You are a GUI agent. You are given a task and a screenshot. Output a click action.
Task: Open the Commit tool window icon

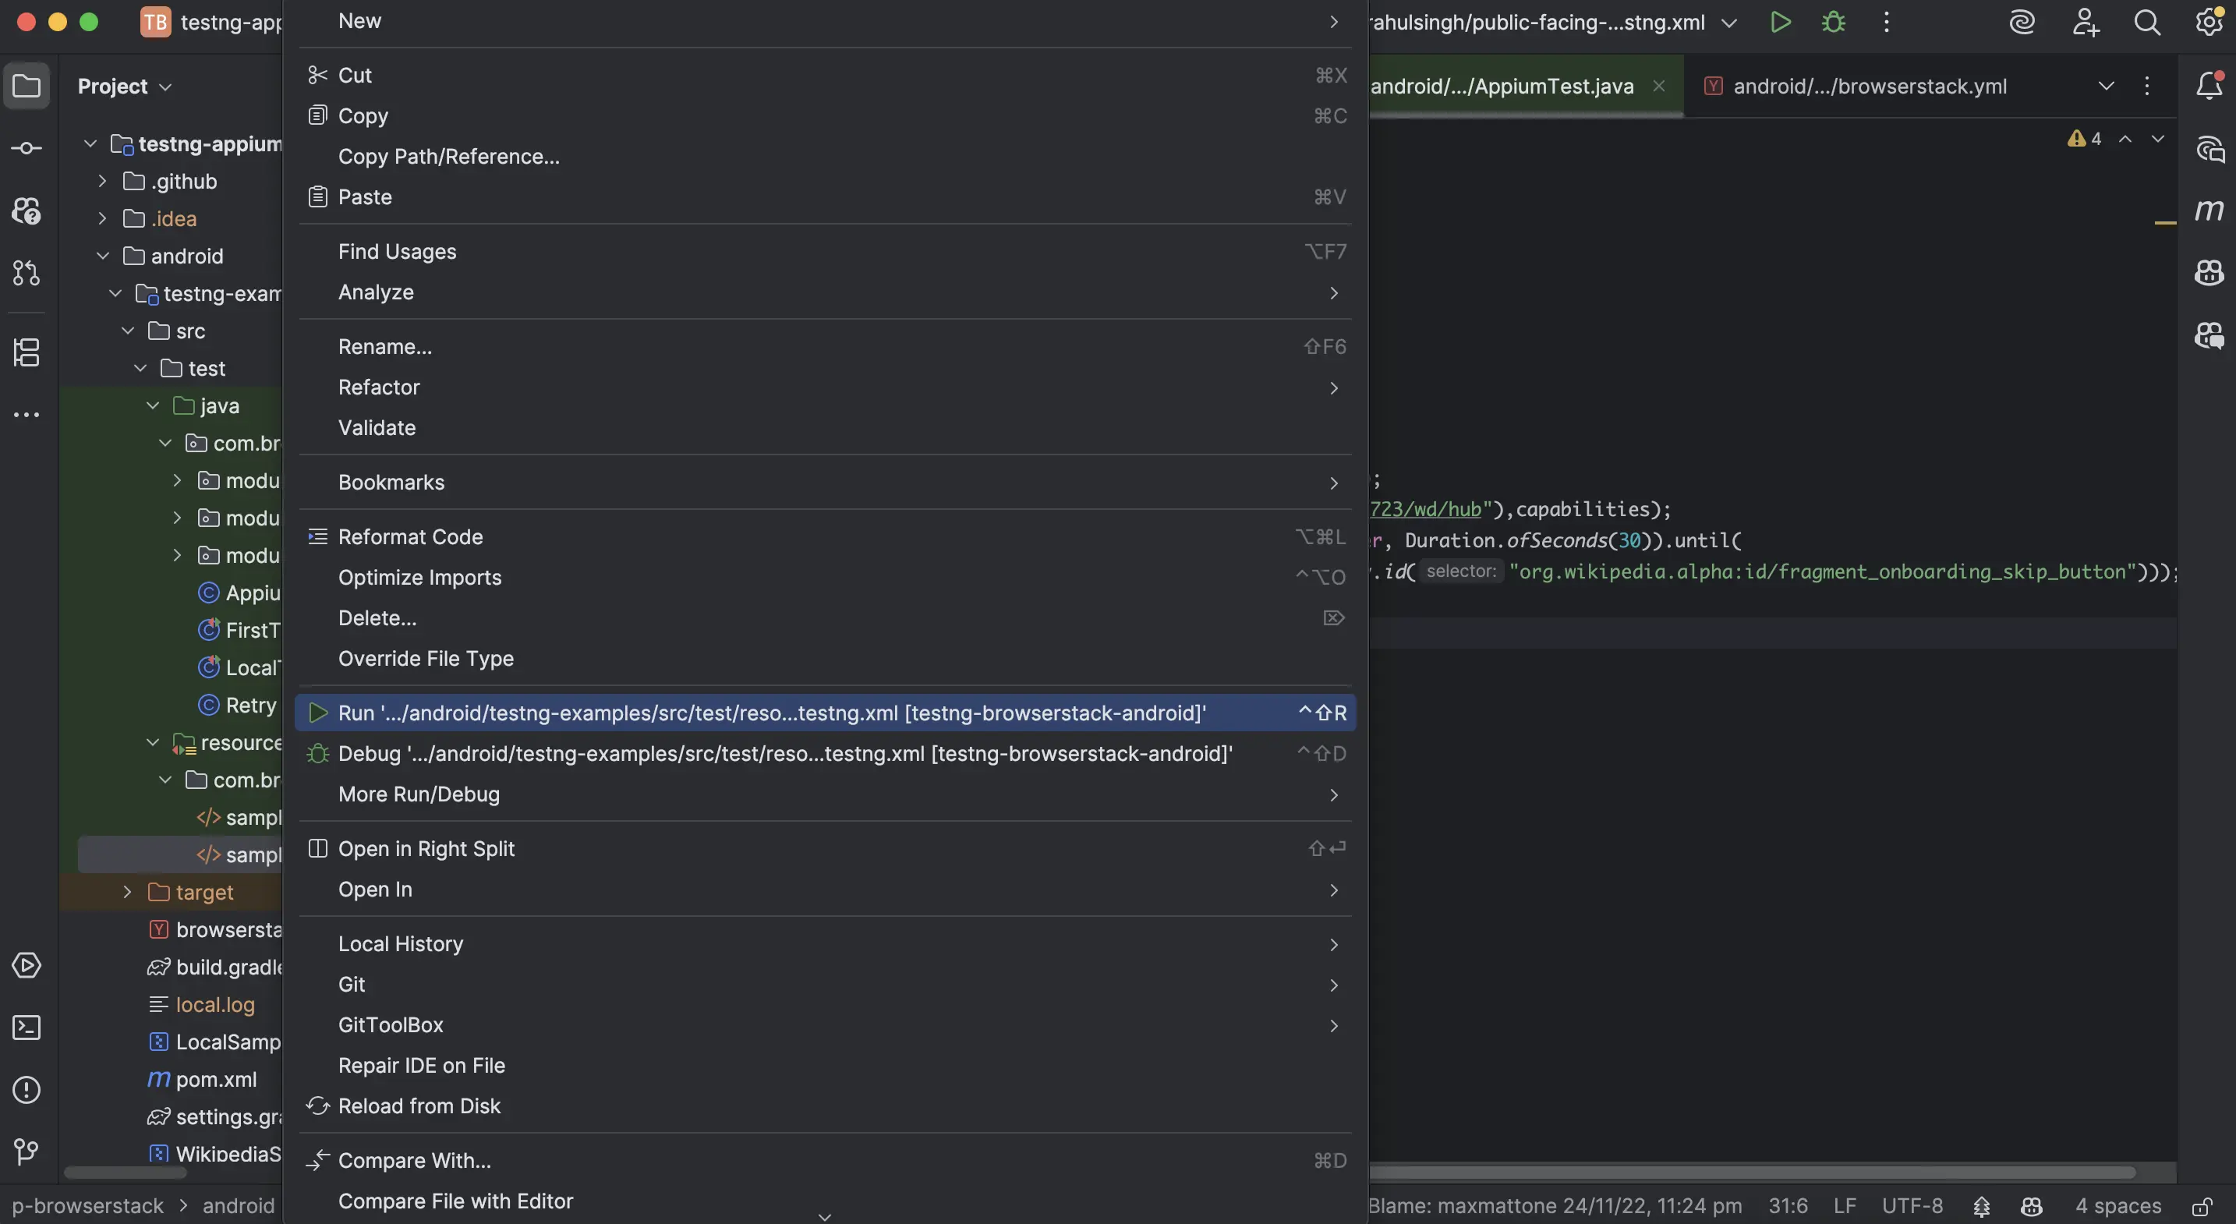26,148
